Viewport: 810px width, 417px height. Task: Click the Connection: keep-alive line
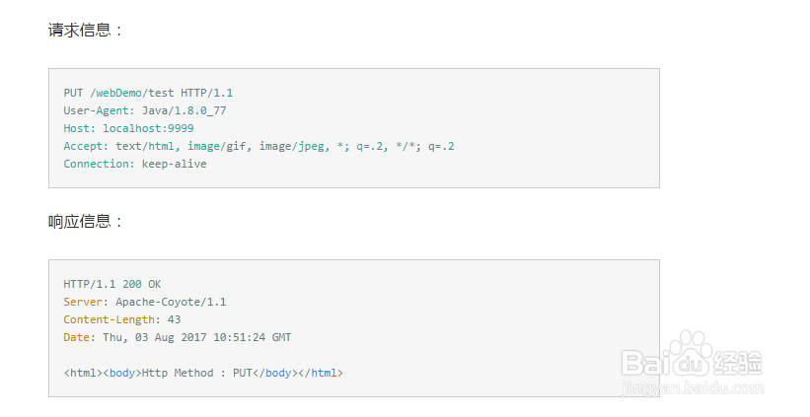pos(134,164)
